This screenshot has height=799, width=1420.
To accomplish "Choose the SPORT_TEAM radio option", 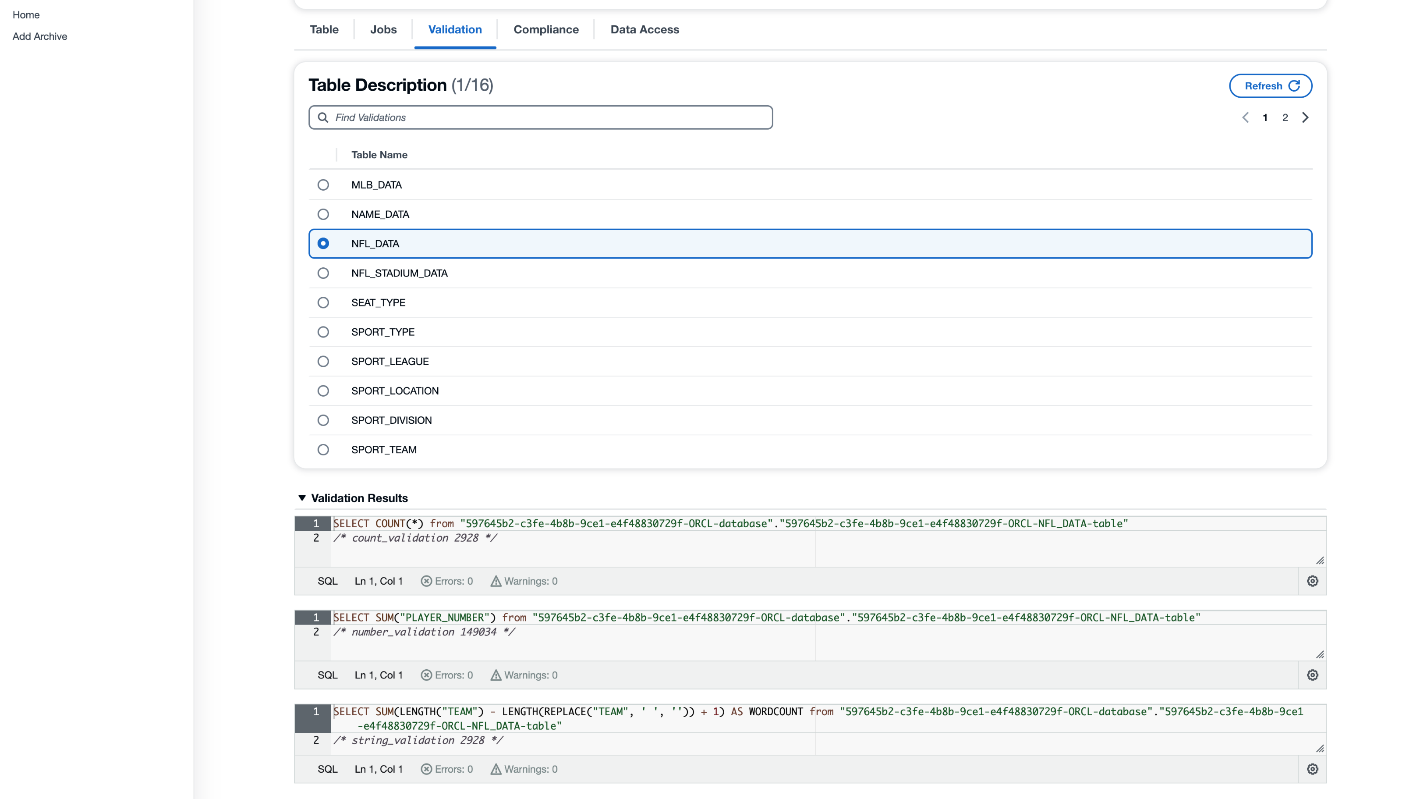I will (323, 450).
